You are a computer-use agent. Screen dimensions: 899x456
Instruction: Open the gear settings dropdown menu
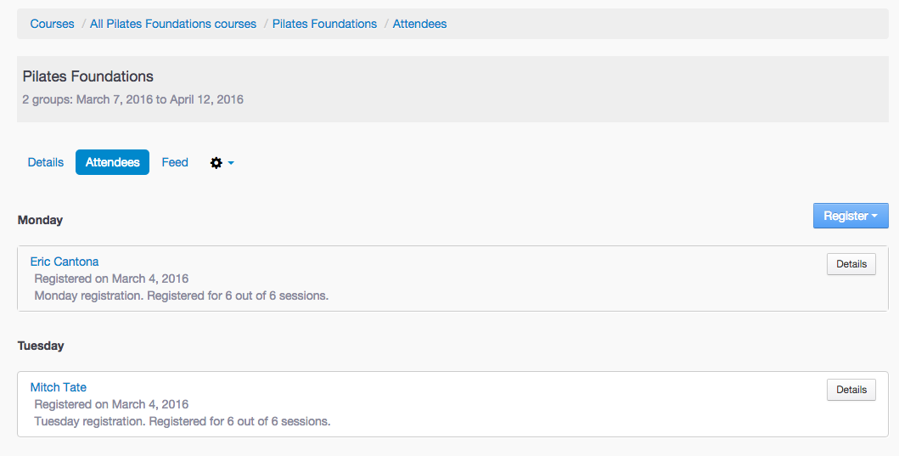pos(221,162)
